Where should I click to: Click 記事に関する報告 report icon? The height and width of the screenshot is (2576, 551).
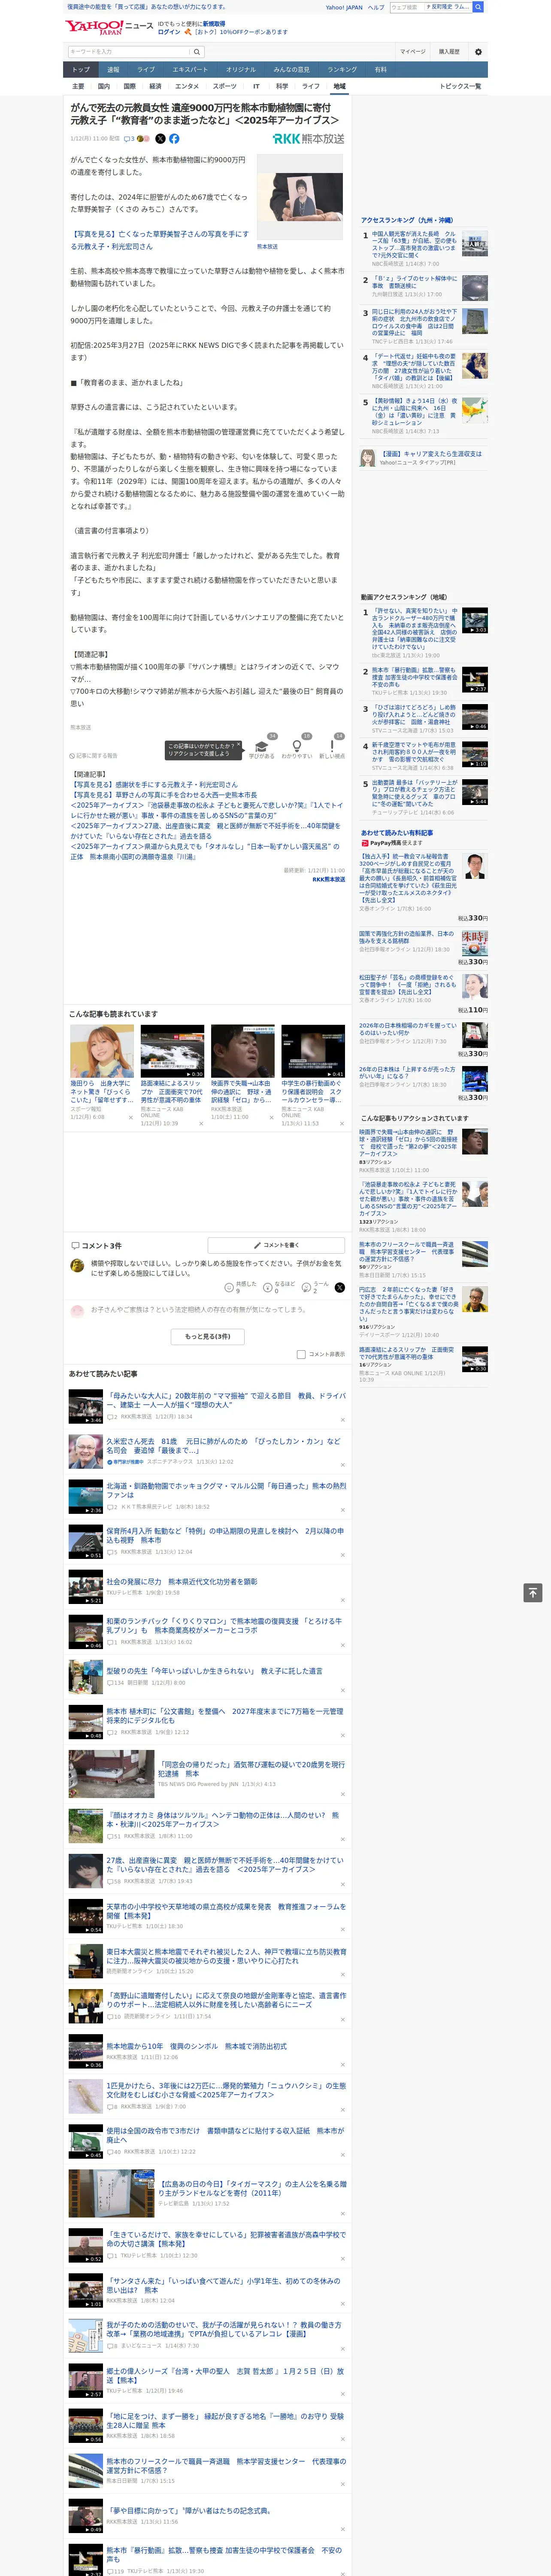pos(93,756)
